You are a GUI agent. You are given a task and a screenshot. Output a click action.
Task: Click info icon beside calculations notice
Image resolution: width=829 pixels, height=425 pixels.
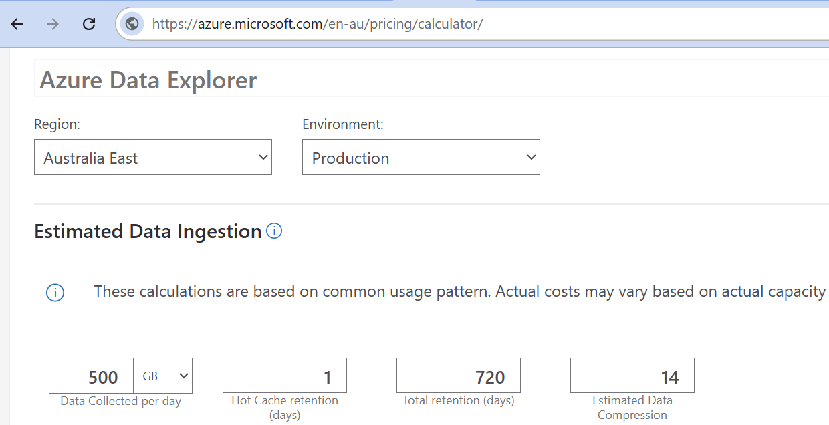55,293
